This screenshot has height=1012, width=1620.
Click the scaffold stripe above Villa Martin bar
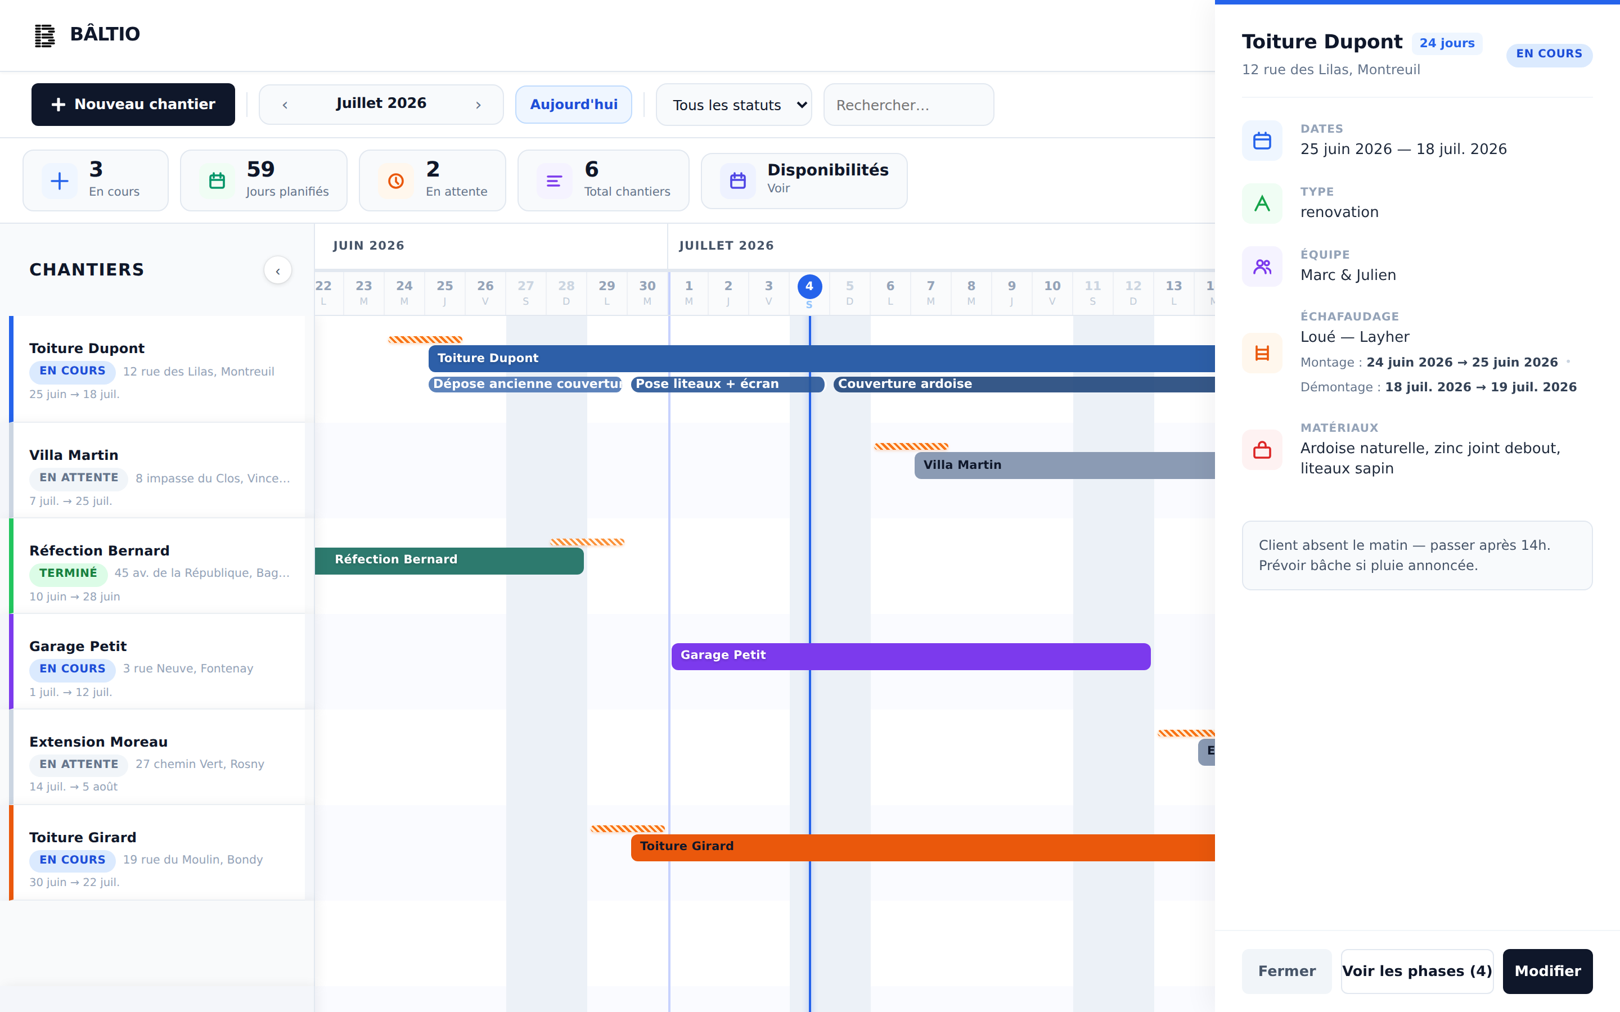[x=912, y=446]
